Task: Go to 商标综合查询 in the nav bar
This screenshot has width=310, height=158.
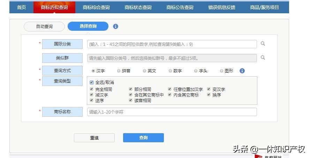Action: (x=96, y=7)
